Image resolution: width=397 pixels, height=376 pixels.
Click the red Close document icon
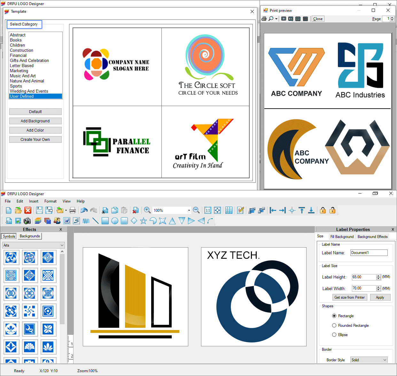tap(28, 210)
